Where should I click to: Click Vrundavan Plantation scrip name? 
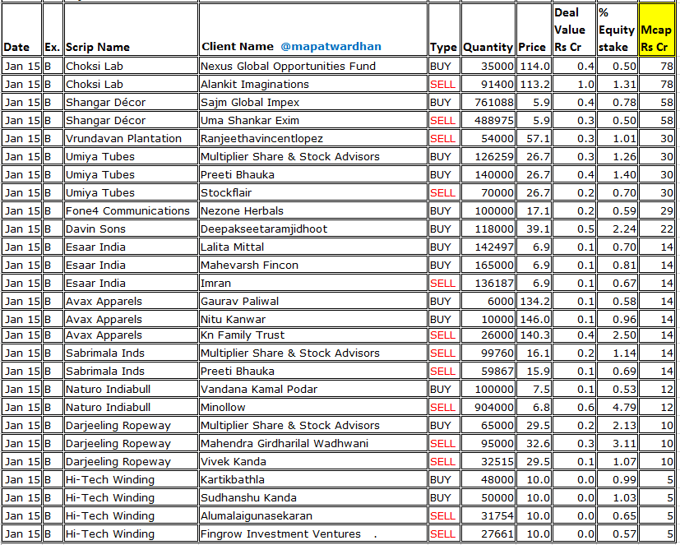point(123,138)
